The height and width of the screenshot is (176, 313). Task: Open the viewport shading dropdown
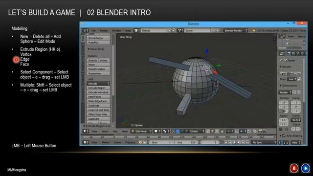157,131
